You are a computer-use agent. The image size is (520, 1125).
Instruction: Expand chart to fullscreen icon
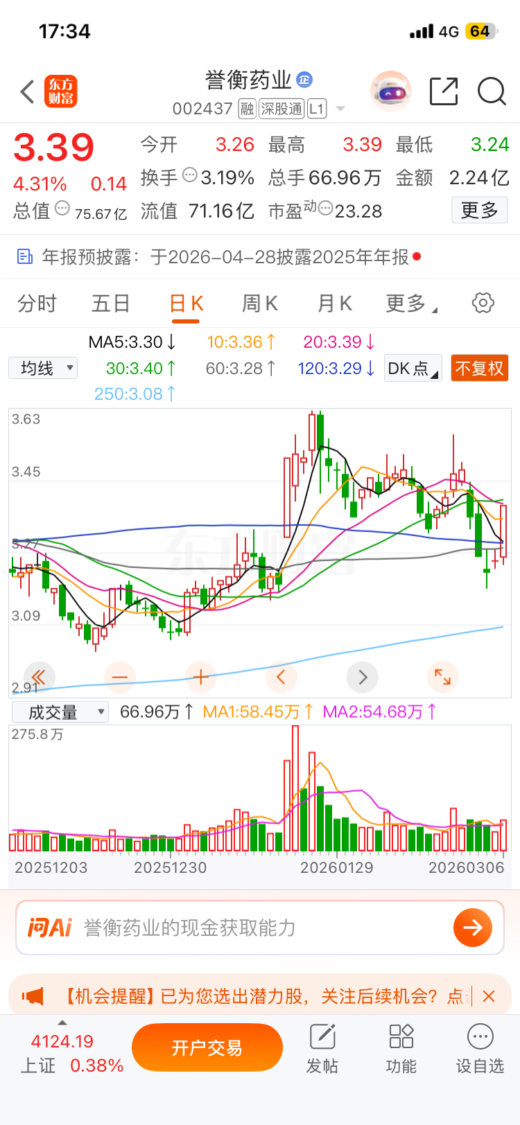click(x=442, y=677)
